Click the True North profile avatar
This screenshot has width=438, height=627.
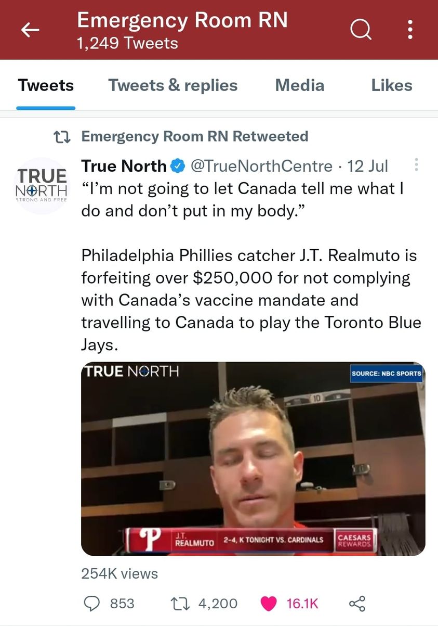[x=42, y=185]
